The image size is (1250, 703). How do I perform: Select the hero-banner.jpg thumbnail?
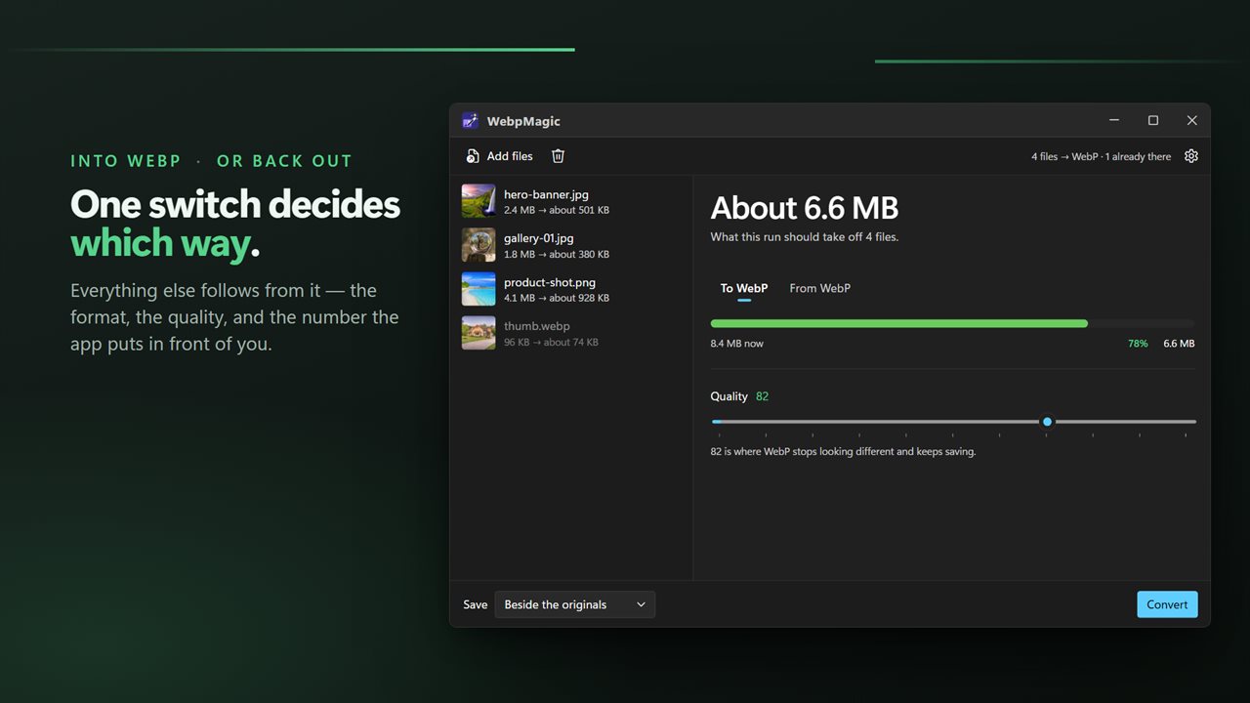tap(479, 201)
